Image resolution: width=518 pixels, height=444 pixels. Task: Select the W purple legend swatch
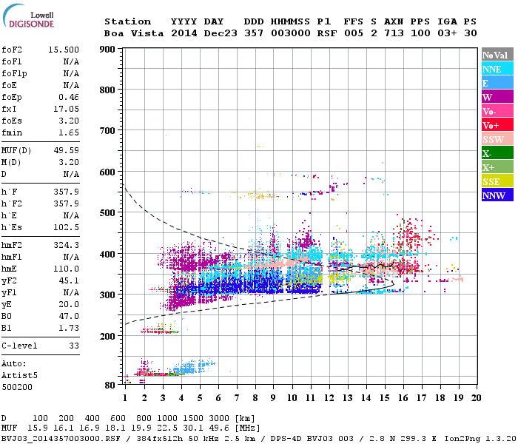(x=497, y=97)
